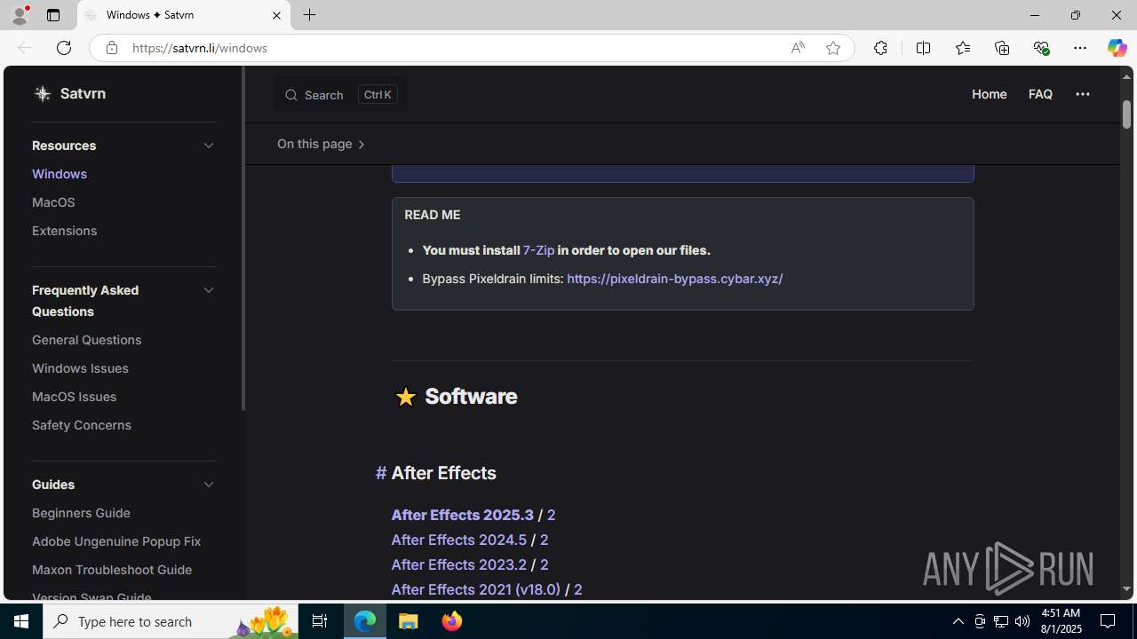This screenshot has width=1137, height=639.
Task: Open the Home nav item
Action: [x=989, y=94]
